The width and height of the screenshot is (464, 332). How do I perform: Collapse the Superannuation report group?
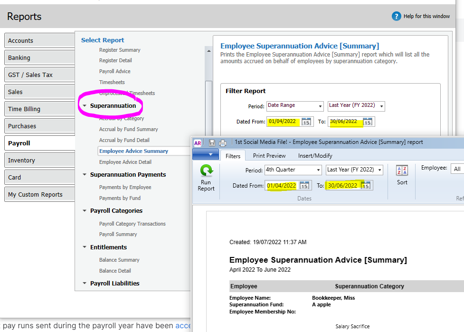(x=85, y=106)
